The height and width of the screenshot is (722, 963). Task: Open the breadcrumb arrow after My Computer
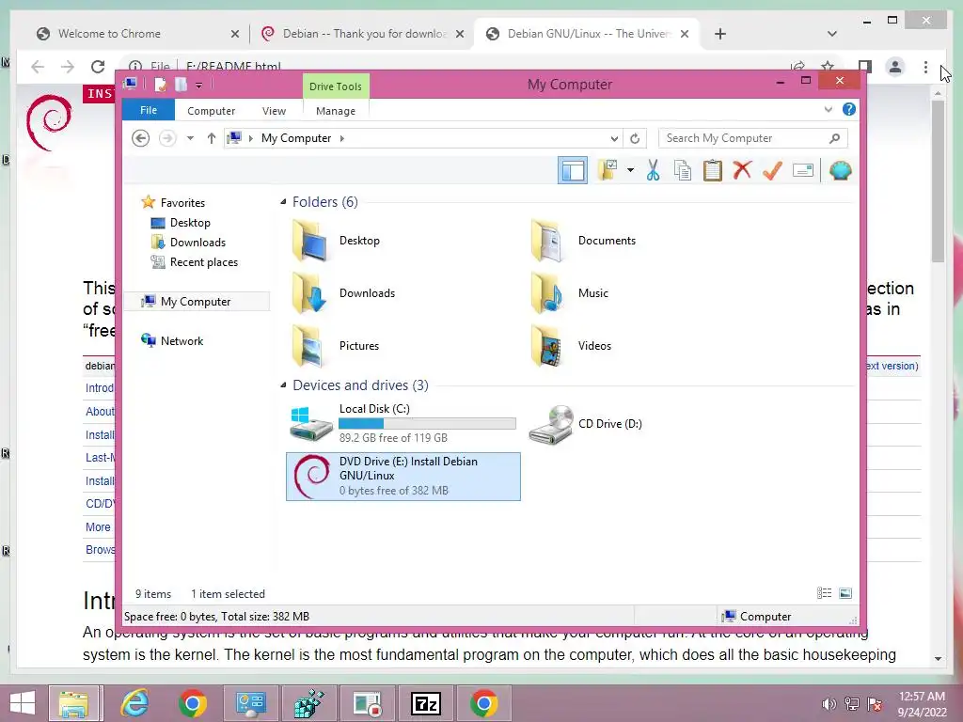point(342,139)
